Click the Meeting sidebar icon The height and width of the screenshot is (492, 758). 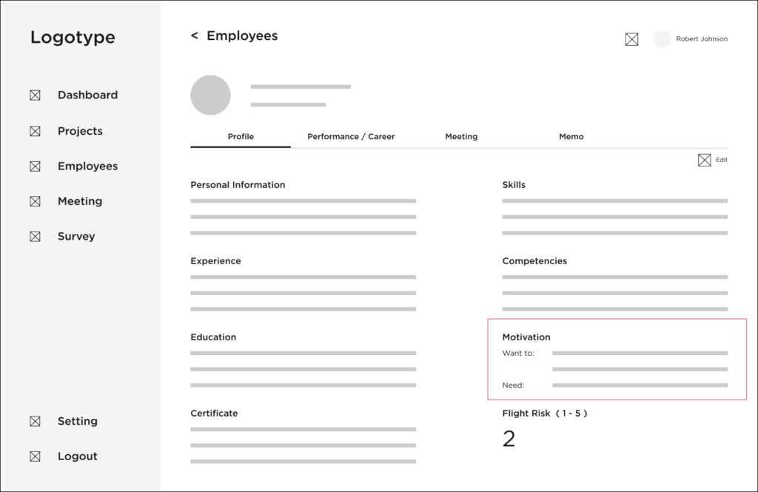[x=35, y=201]
